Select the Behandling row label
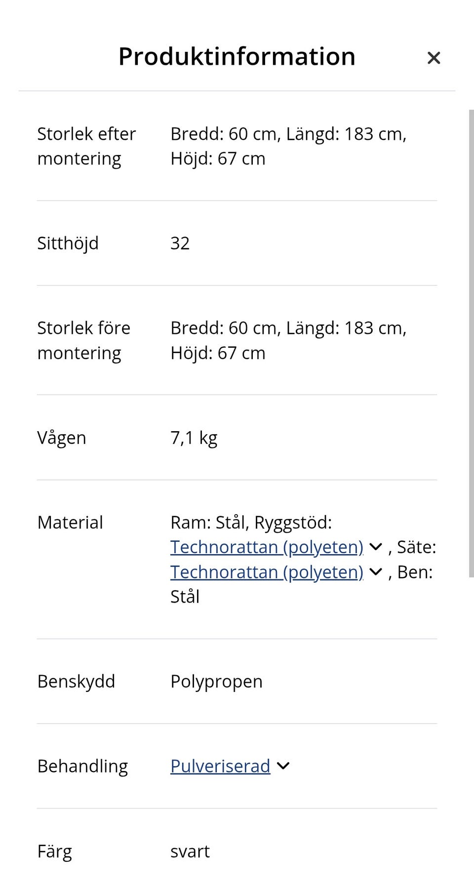This screenshot has height=890, width=474. [82, 766]
